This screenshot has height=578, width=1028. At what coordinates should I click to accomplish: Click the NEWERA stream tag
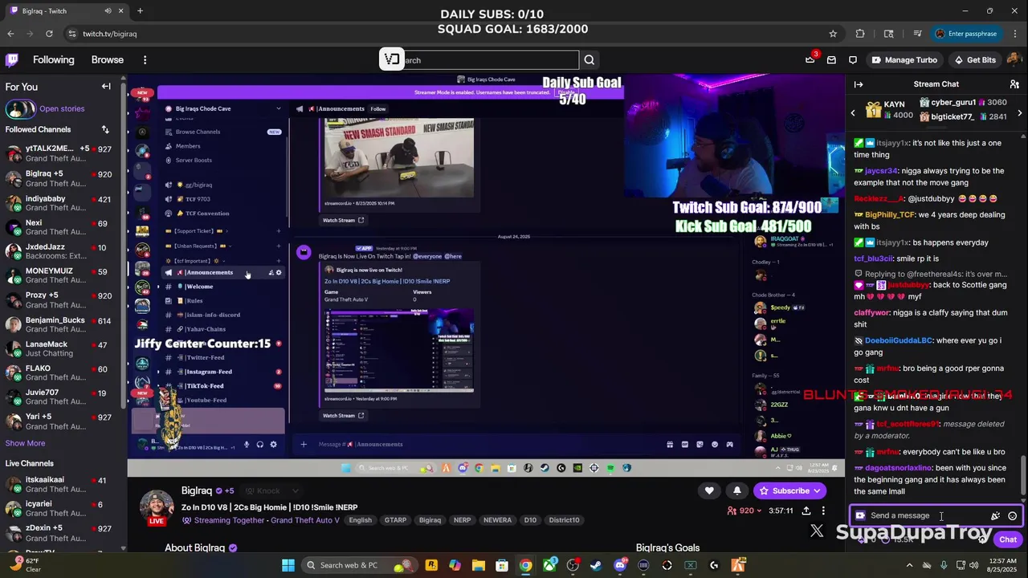497,520
